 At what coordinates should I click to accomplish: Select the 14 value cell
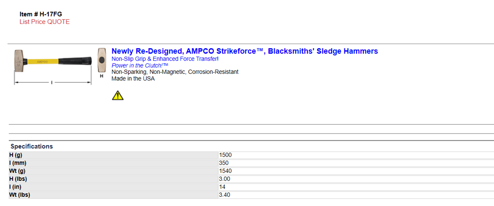356,187
